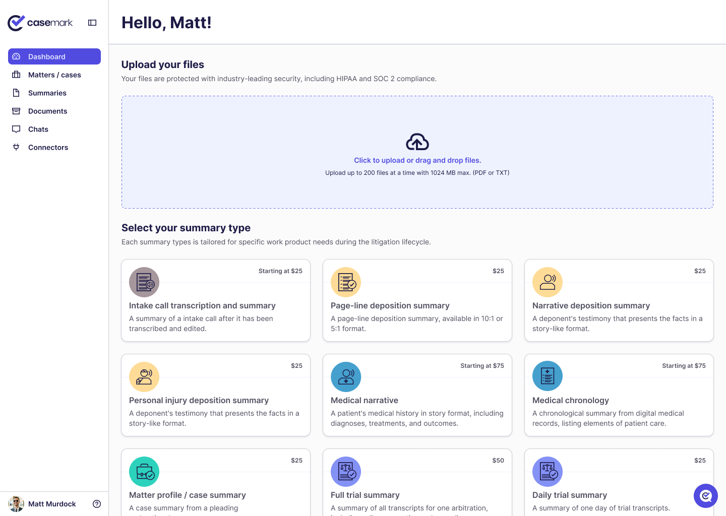The height and width of the screenshot is (516, 726).
Task: Collapse the sidebar with the panel toggle
Action: coord(92,22)
